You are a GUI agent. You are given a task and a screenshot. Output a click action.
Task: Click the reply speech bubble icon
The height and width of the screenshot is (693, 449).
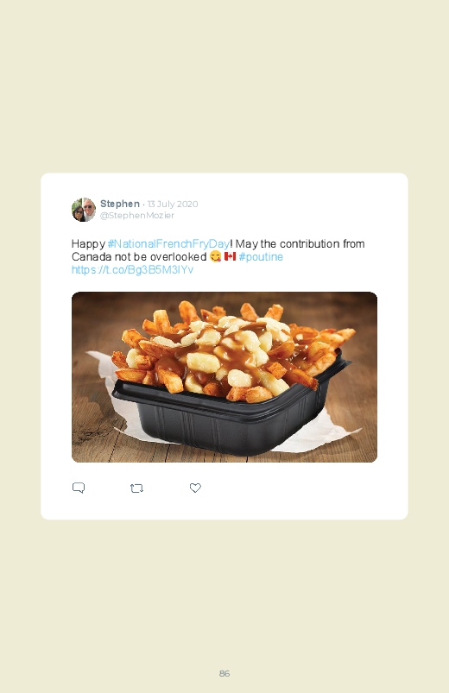(79, 488)
